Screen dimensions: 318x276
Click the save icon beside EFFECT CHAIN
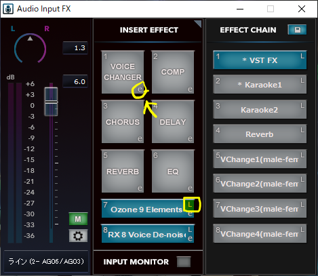[x=297, y=30]
